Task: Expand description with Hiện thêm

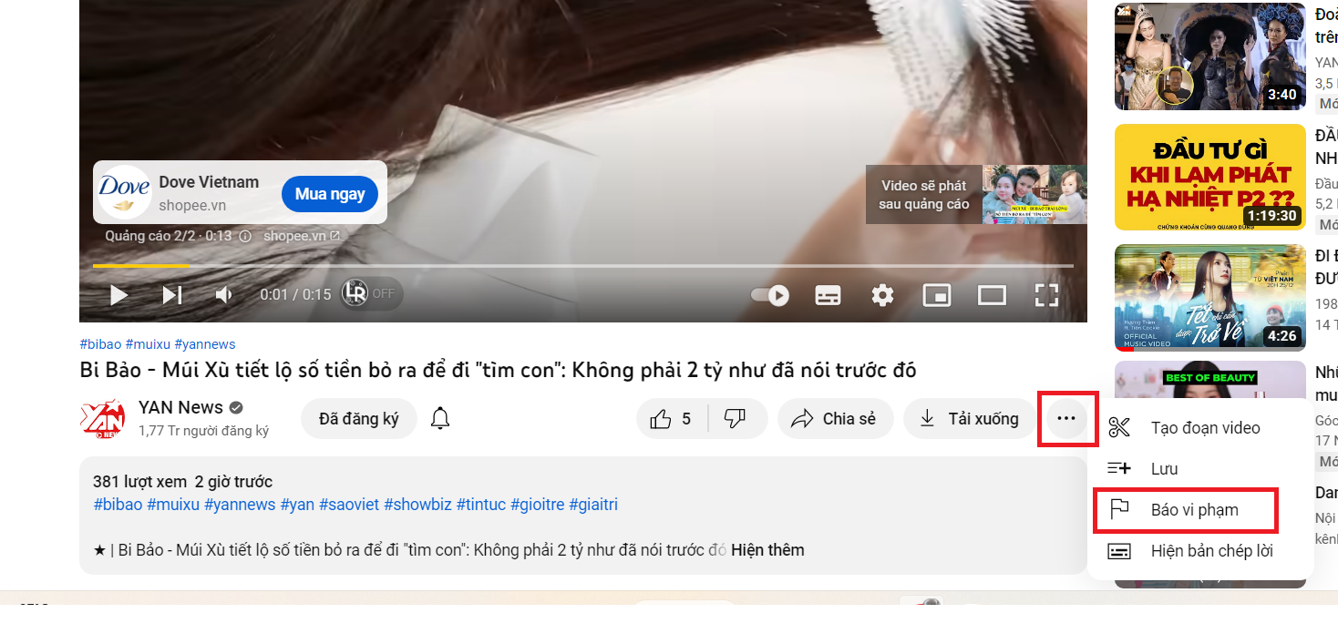Action: point(767,550)
